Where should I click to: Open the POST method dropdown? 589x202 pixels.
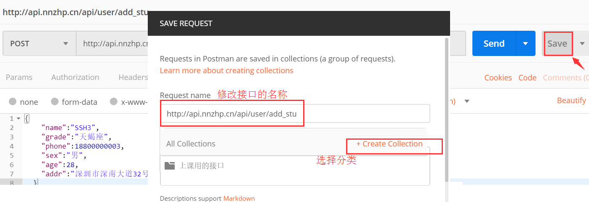tap(39, 43)
